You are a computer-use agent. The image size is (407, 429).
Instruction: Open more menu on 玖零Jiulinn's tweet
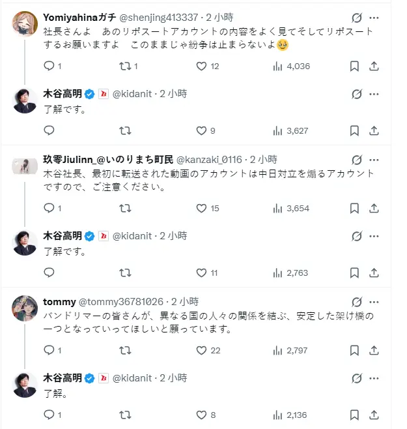(374, 160)
